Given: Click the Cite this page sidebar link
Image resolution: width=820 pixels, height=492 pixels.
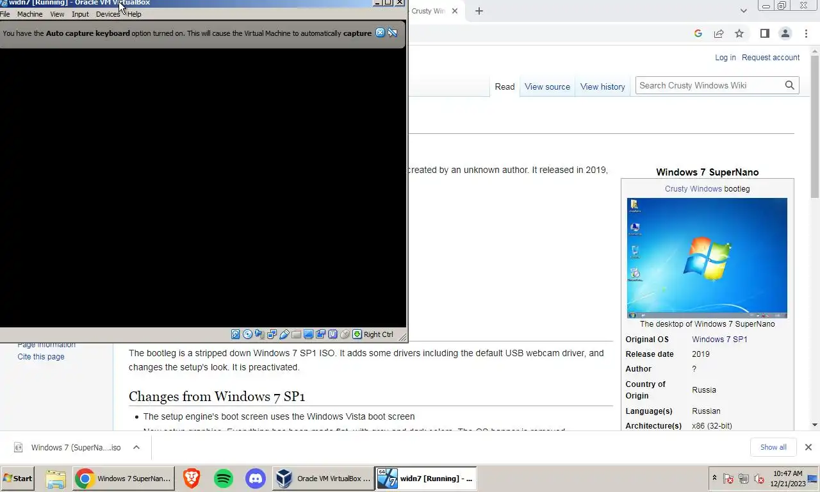Looking at the screenshot, I should 41,357.
